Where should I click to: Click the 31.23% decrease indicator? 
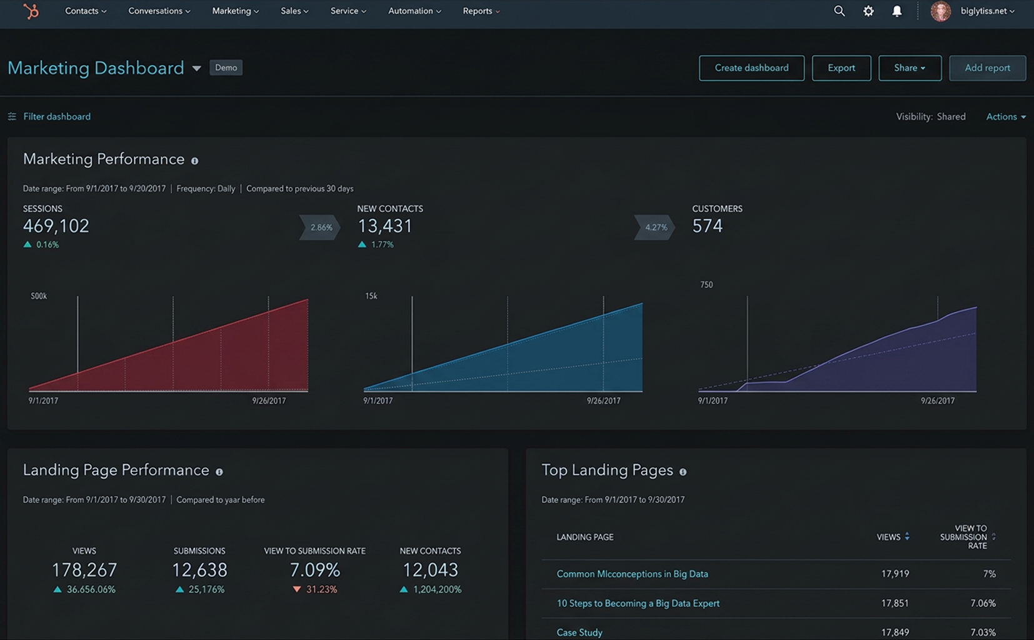(x=315, y=589)
